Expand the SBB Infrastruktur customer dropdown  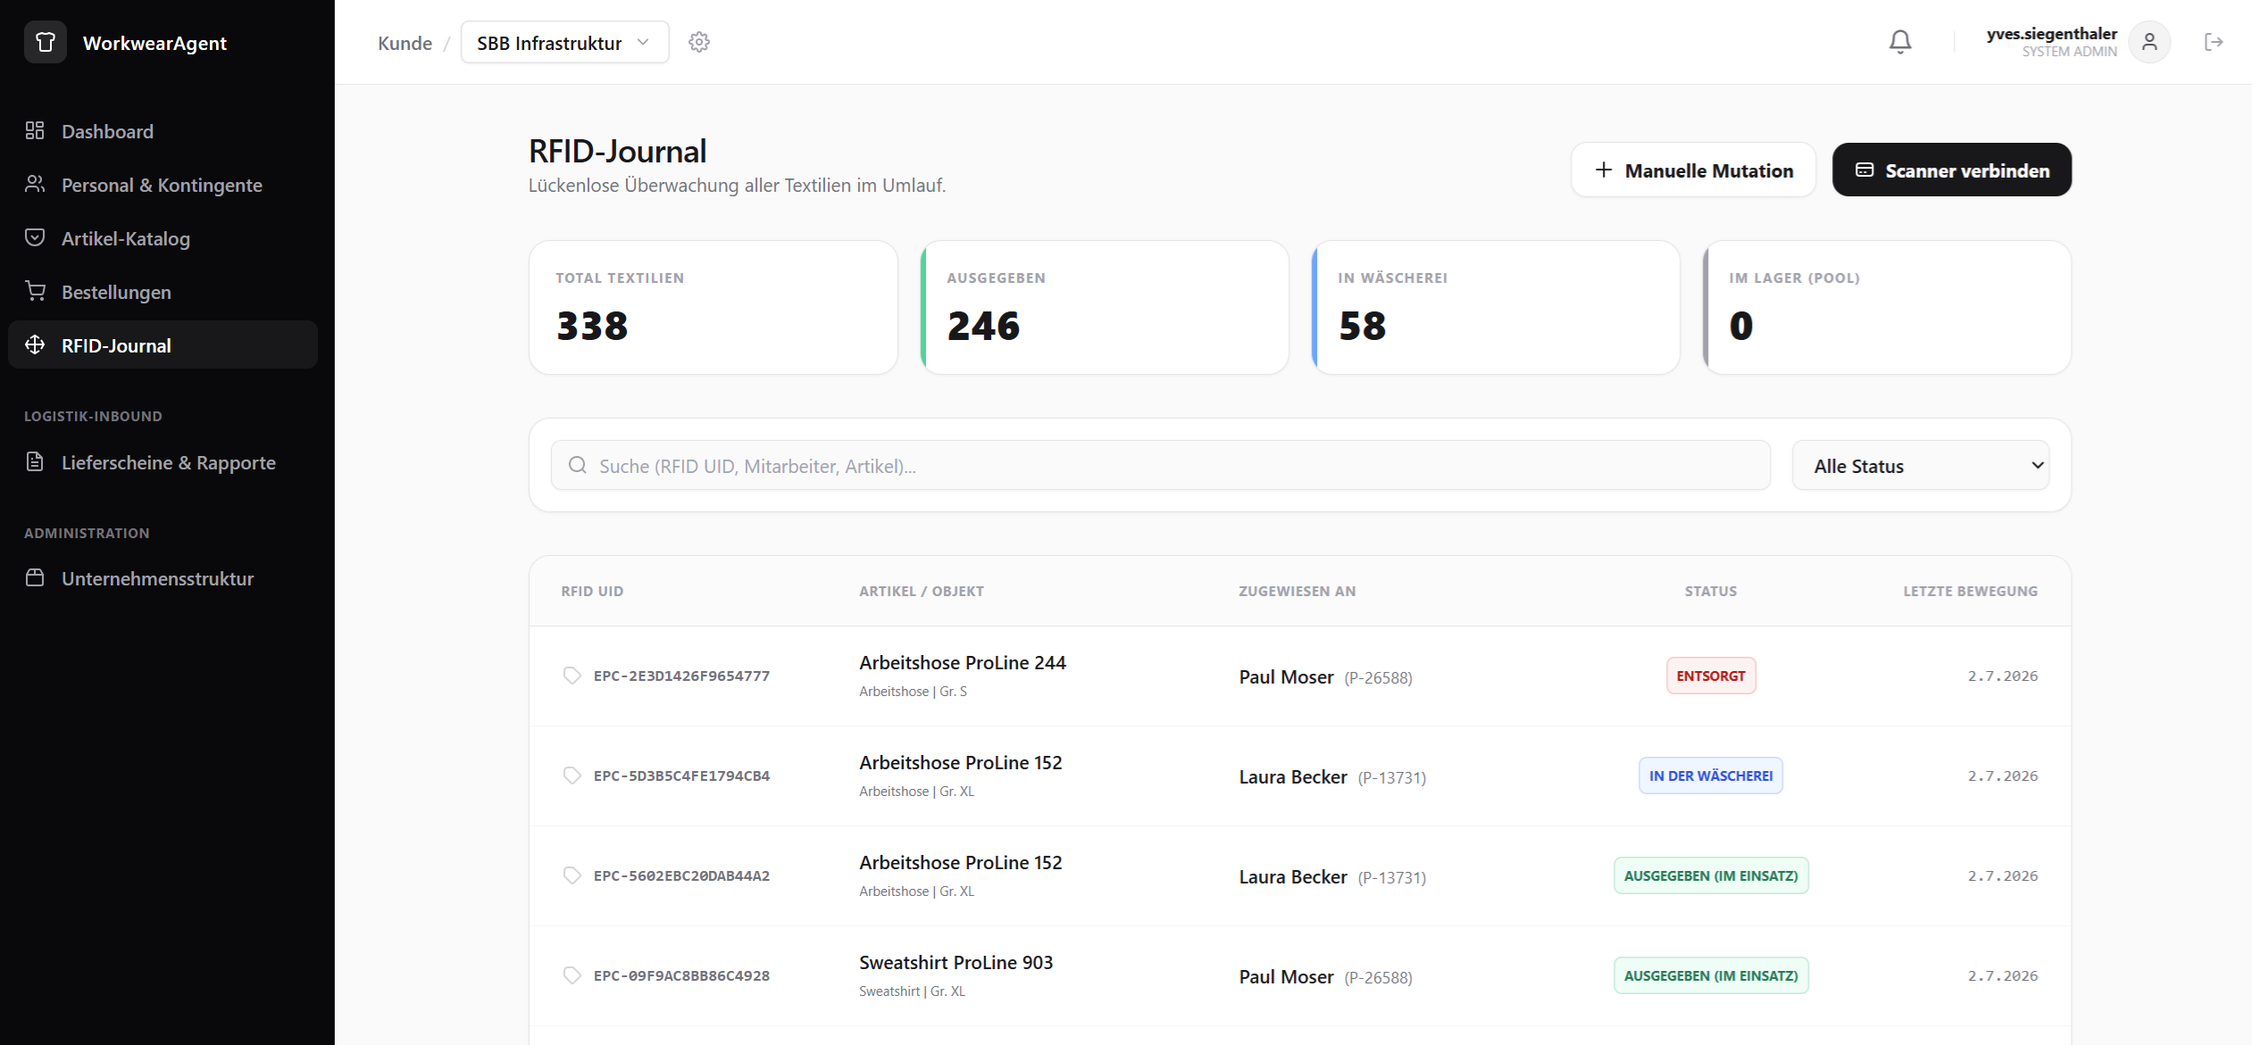[564, 42]
